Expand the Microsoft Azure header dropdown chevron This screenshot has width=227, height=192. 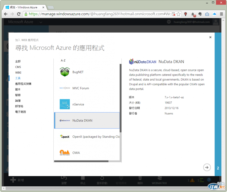(x=41, y=22)
